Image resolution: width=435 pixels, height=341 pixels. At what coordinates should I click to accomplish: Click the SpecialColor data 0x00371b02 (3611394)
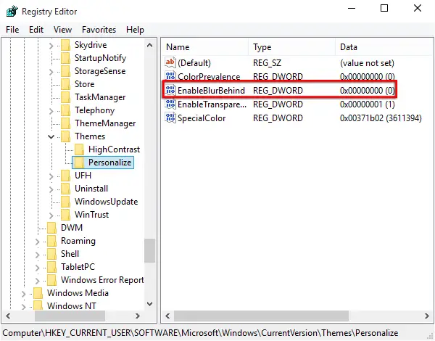pyautogui.click(x=381, y=118)
